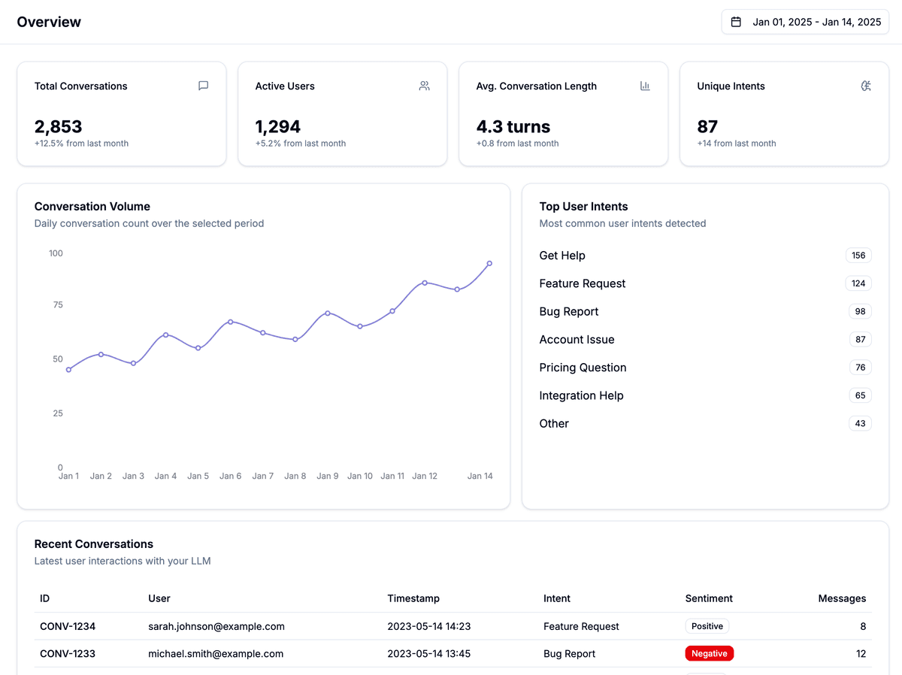The width and height of the screenshot is (902, 675).
Task: Open the Jan 01 - Jan 14 date range picker
Action: click(x=804, y=21)
